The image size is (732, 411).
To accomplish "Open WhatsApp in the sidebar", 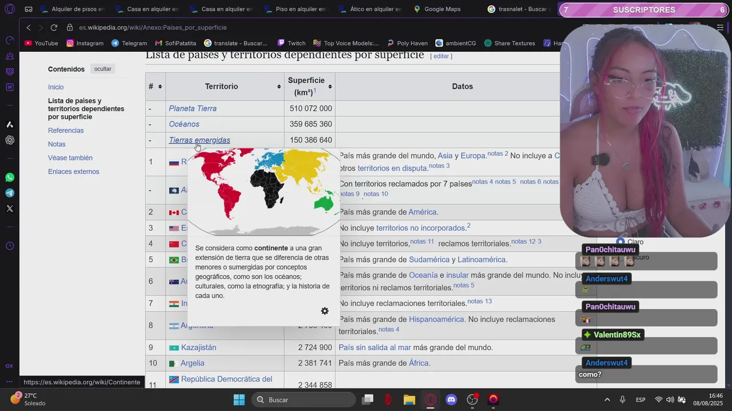I will (10, 178).
